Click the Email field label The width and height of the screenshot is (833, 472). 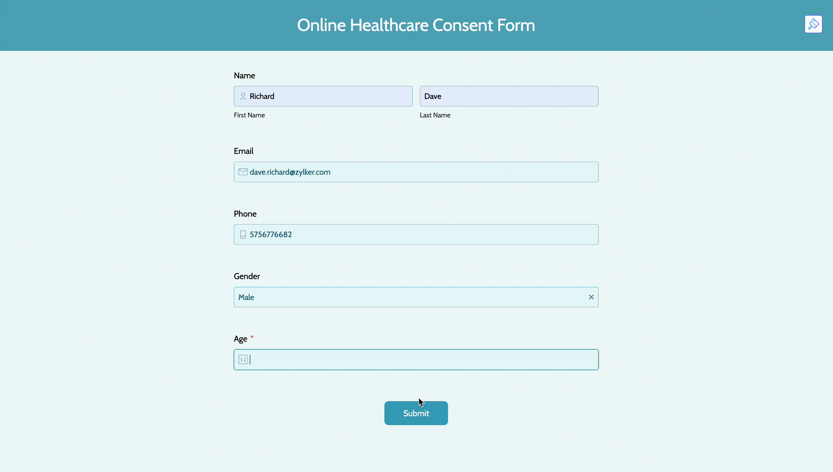click(243, 151)
